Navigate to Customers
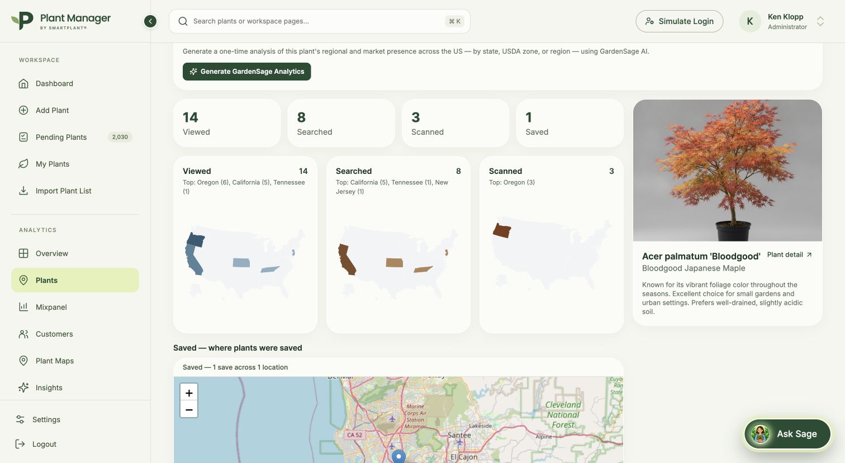This screenshot has height=463, width=845. click(75, 334)
